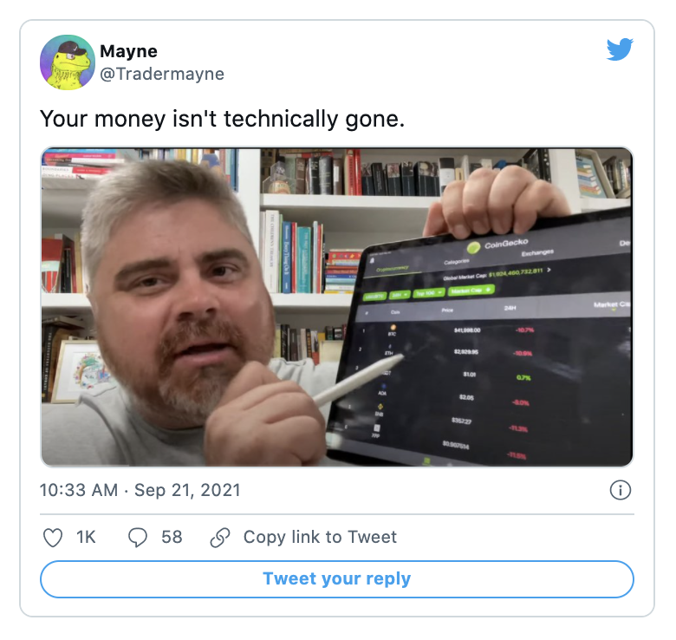Open the tweet info circle icon
Screen dimensions: 676x640
pyautogui.click(x=621, y=490)
